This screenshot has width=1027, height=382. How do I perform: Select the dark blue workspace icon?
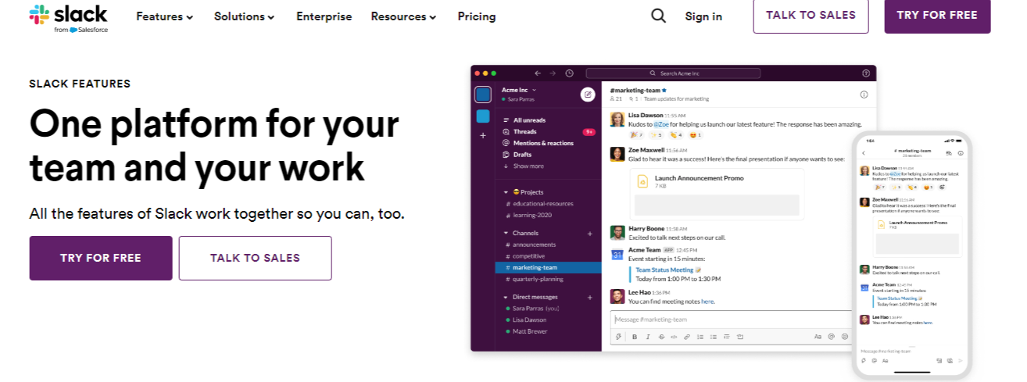[x=483, y=95]
